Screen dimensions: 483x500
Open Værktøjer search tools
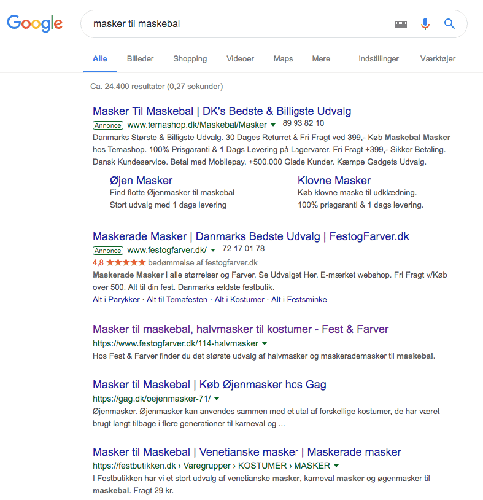(x=438, y=59)
